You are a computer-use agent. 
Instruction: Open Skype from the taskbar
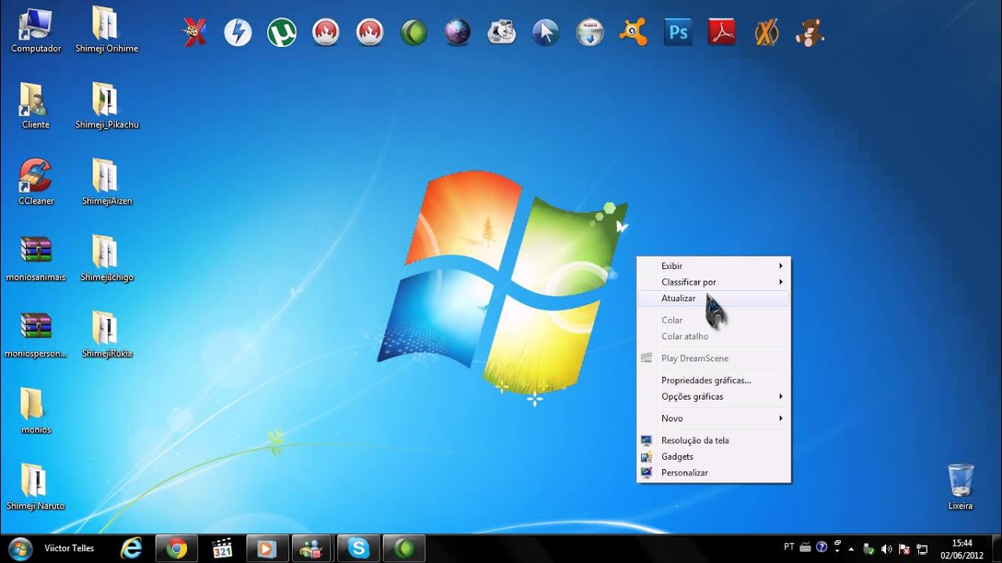pyautogui.click(x=359, y=548)
